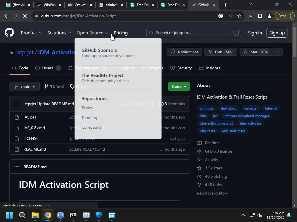297x222 pixels.
Task: Click the Notifications bell button
Action: tap(184, 52)
